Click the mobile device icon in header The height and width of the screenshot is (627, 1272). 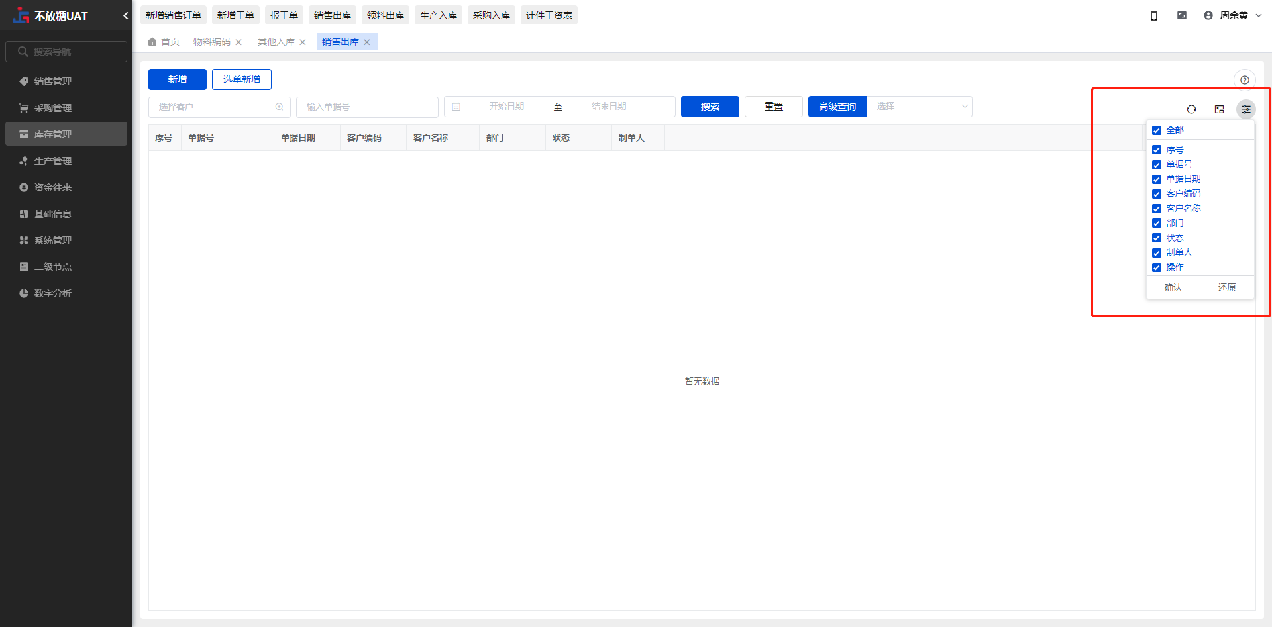coord(1154,15)
